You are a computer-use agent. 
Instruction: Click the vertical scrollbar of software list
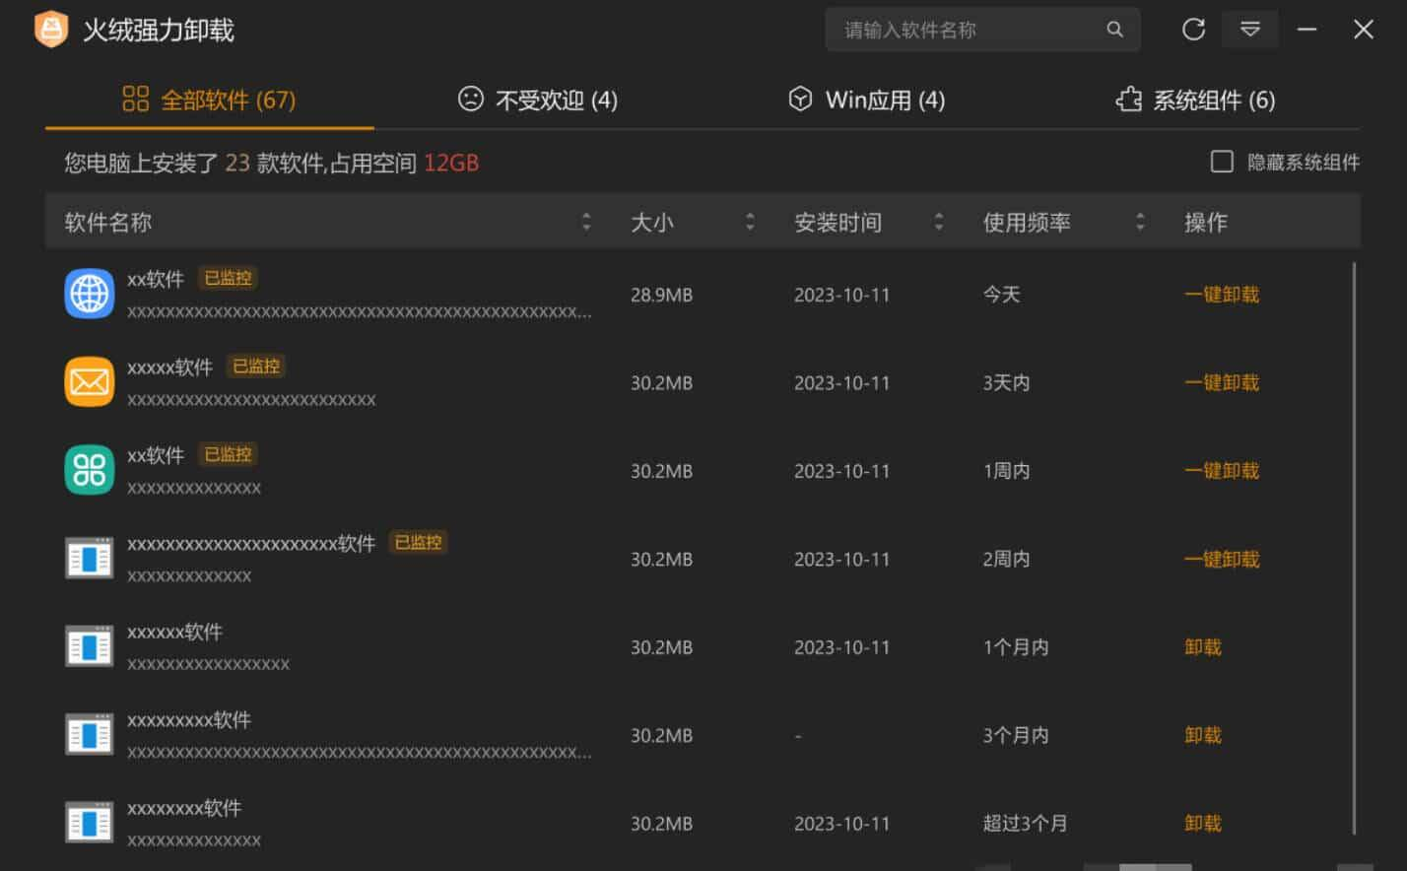coord(1355,542)
